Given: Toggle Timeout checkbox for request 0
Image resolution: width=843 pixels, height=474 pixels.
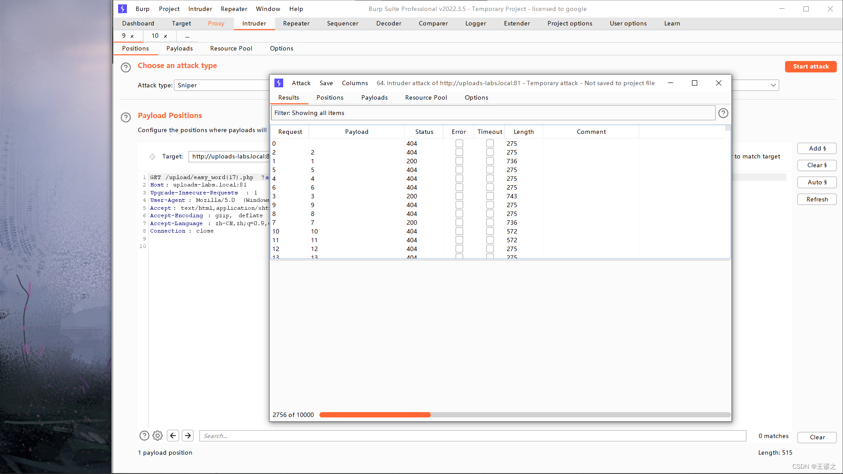Looking at the screenshot, I should 490,144.
